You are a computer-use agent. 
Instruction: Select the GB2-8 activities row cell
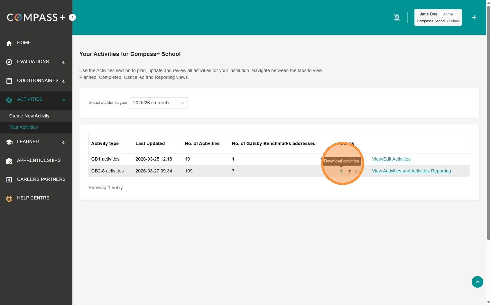(107, 171)
